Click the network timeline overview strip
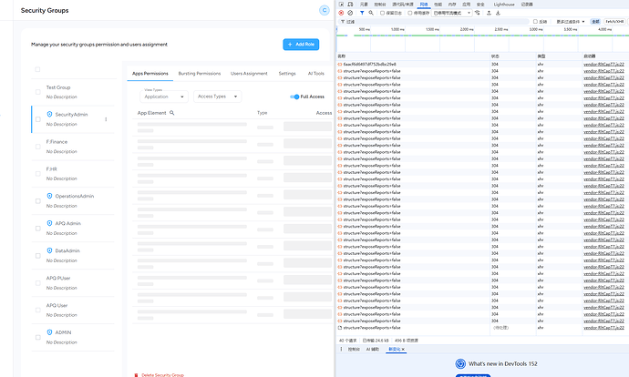The width and height of the screenshot is (629, 377). tap(482, 39)
